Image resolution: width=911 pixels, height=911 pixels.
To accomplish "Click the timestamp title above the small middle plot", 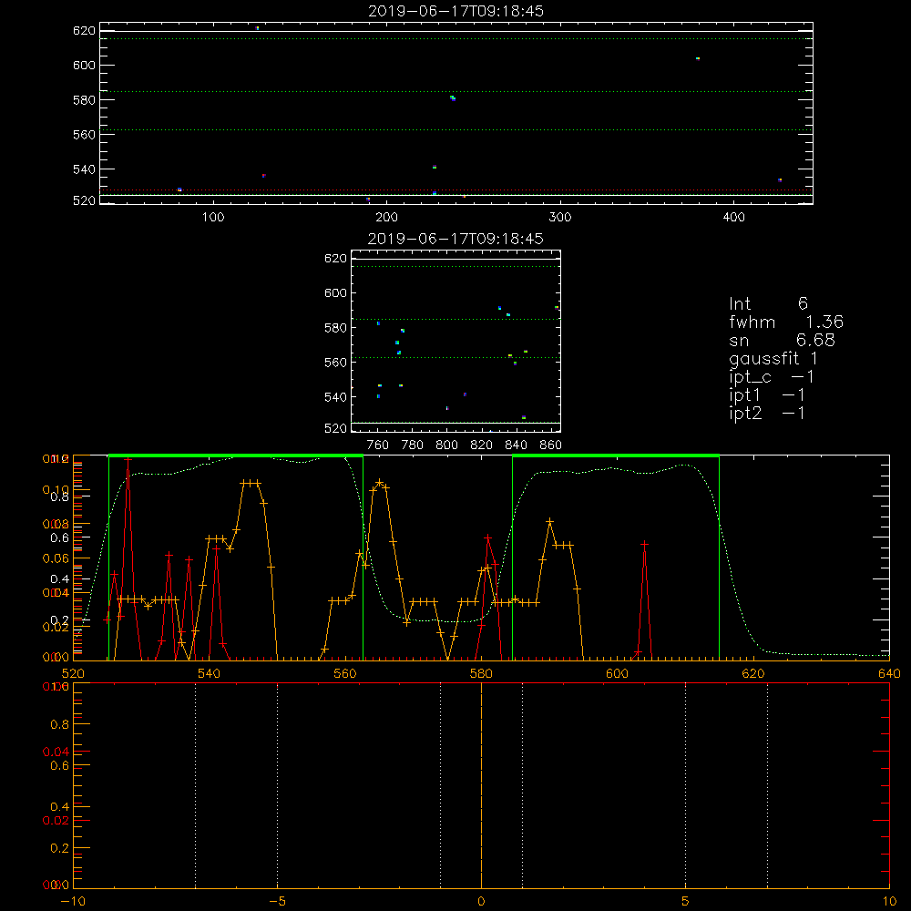I will (x=456, y=239).
